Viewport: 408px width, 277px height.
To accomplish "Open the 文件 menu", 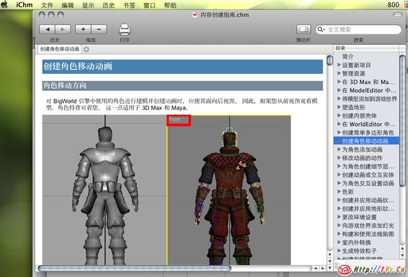I will coord(48,5).
